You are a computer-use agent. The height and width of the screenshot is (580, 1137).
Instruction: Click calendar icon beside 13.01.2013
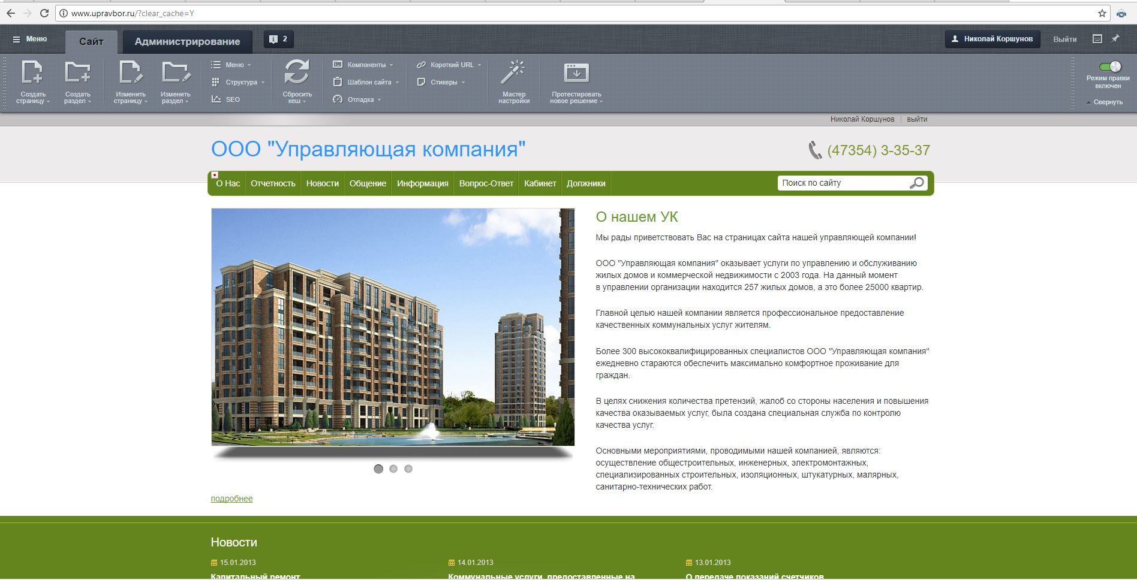(x=689, y=563)
